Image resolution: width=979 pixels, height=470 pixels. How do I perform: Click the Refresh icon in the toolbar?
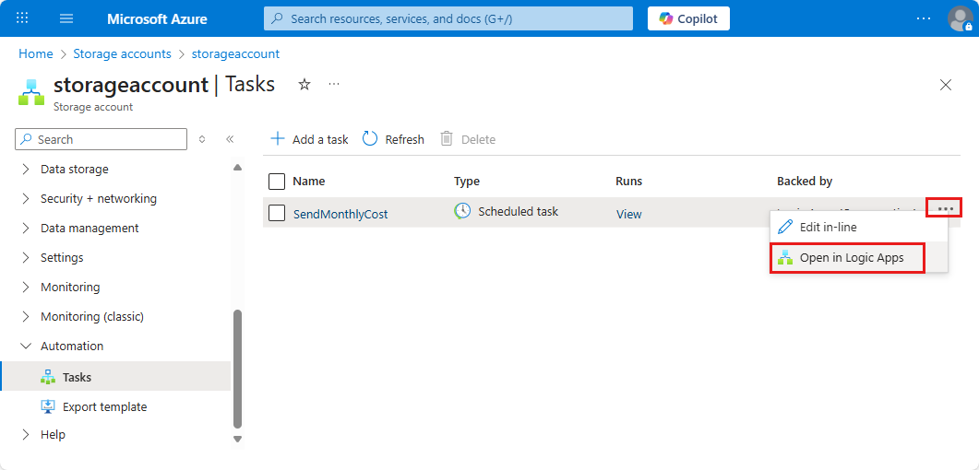(370, 139)
